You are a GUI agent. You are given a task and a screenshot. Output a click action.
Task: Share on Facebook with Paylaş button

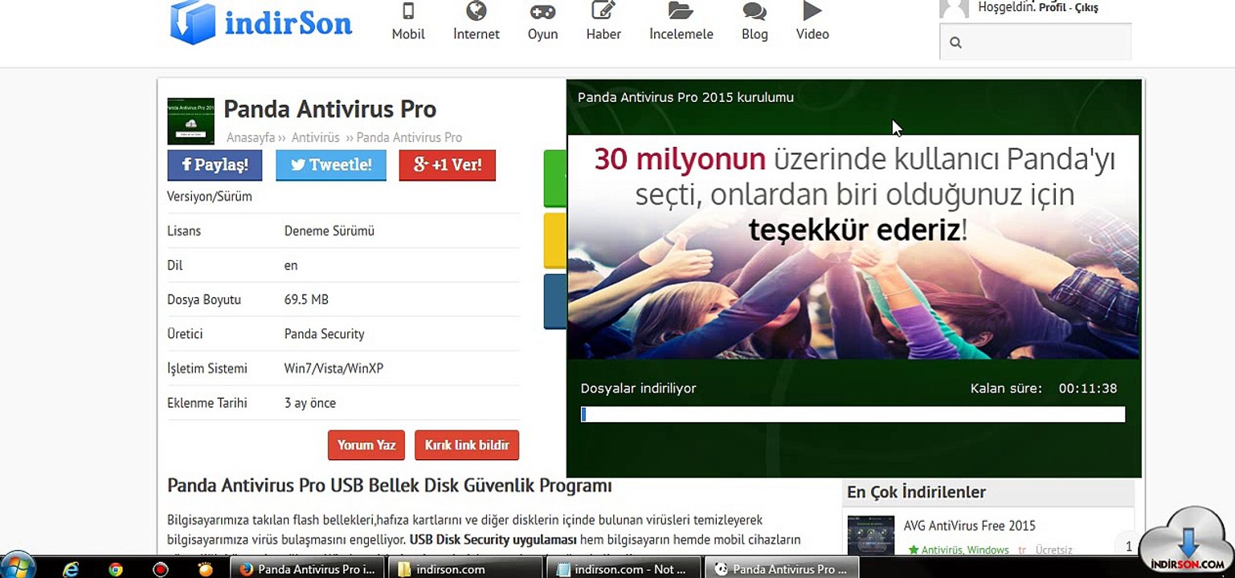pos(215,165)
